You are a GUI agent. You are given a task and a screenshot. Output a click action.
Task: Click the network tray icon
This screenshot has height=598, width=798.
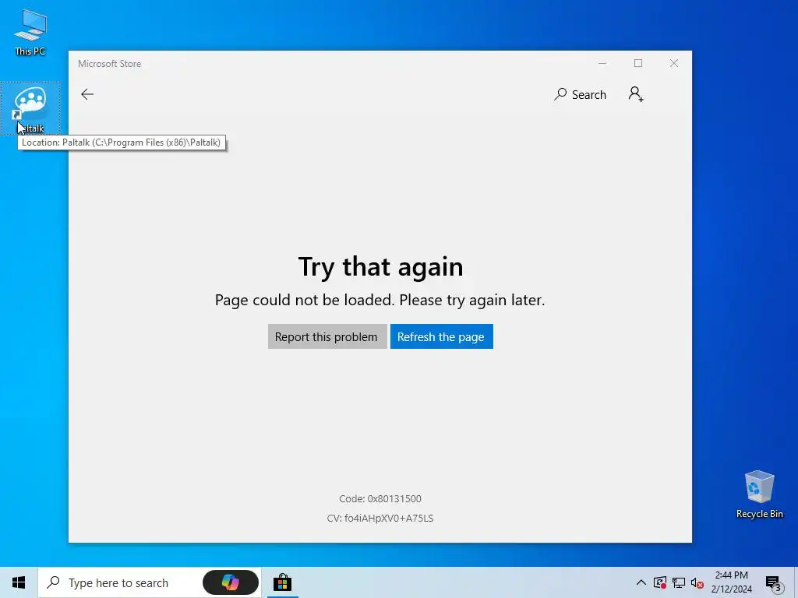pyautogui.click(x=679, y=582)
